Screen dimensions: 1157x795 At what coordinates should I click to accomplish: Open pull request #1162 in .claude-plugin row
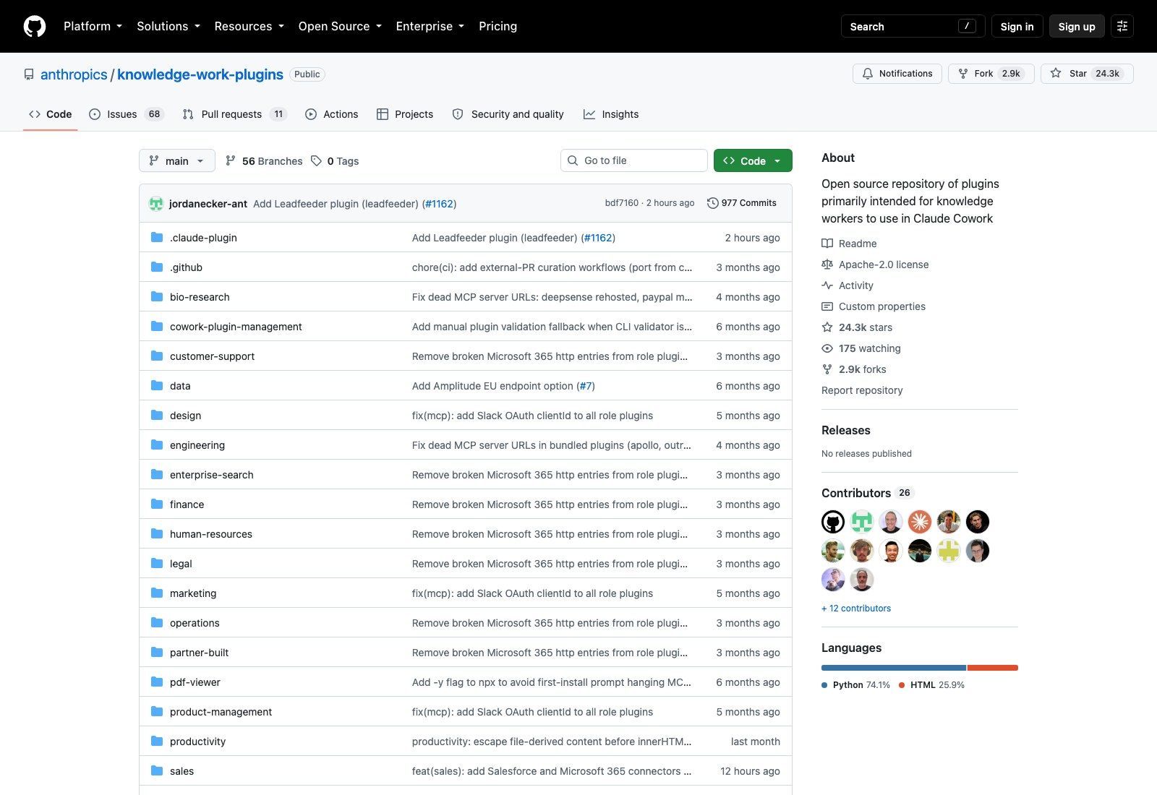(598, 238)
